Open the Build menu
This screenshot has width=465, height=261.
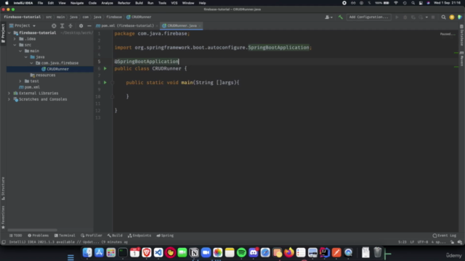pos(139,3)
